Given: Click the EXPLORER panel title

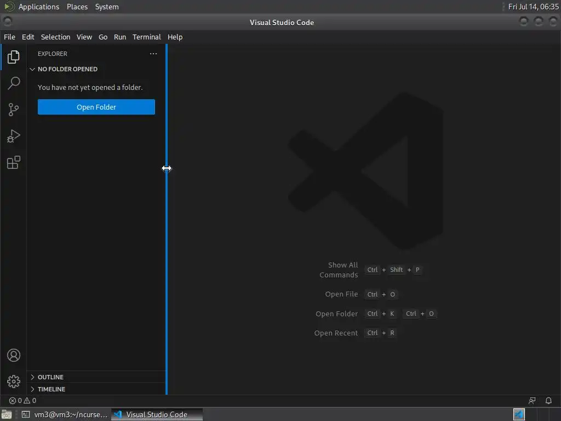Looking at the screenshot, I should pos(53,54).
